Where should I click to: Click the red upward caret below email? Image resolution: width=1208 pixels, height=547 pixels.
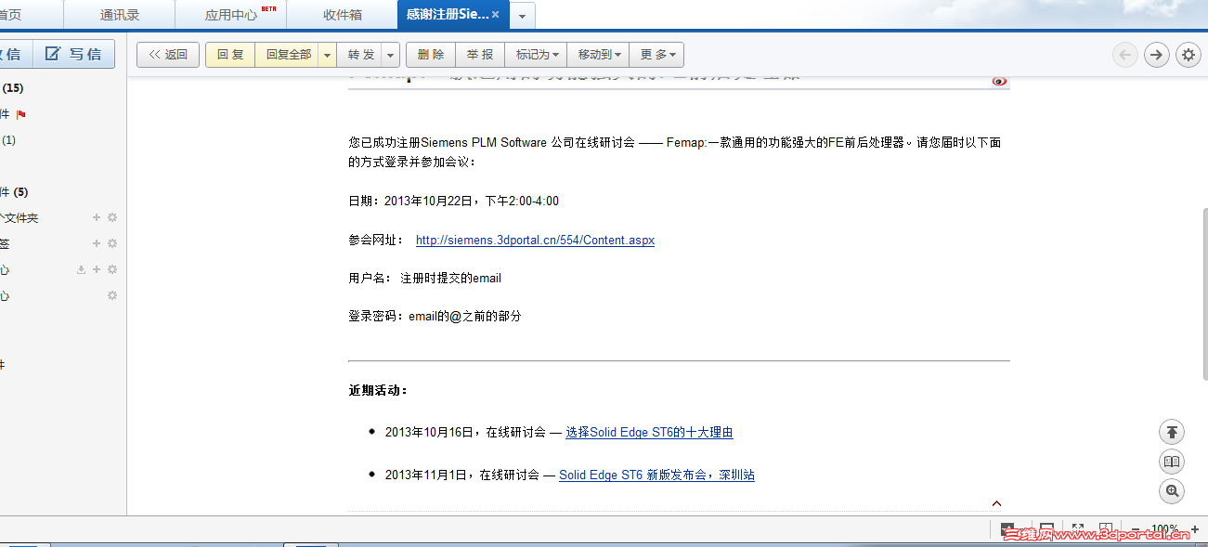click(x=997, y=503)
